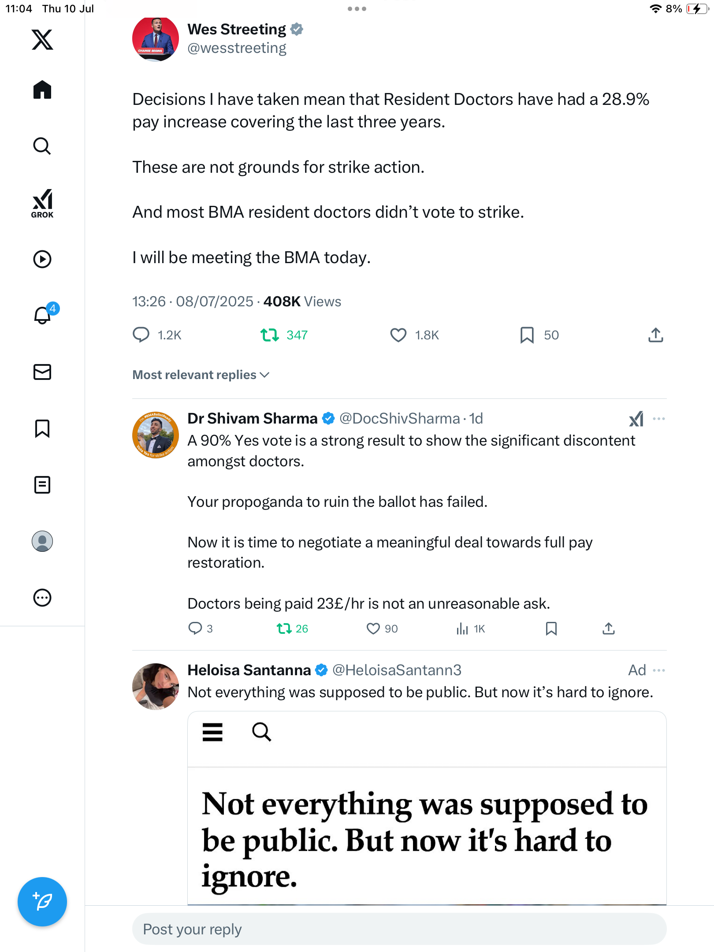714x952 pixels.
Task: Open the Lists icon in sidebar
Action: click(x=42, y=485)
